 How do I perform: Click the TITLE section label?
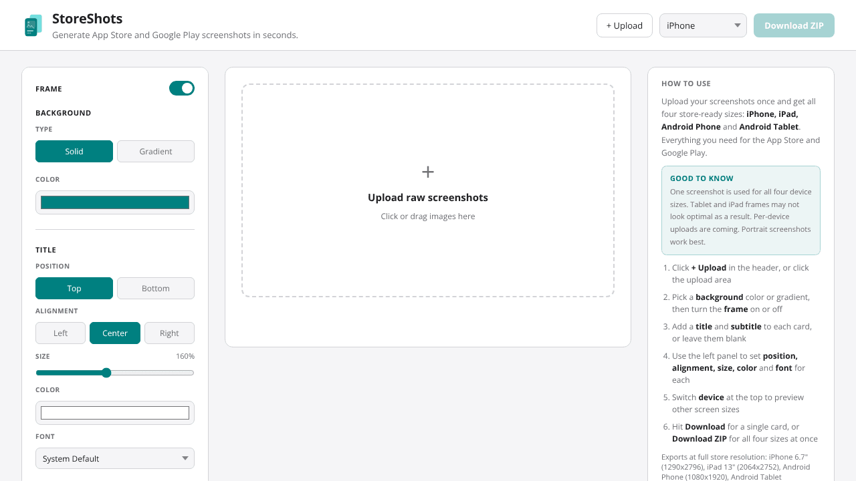point(45,250)
